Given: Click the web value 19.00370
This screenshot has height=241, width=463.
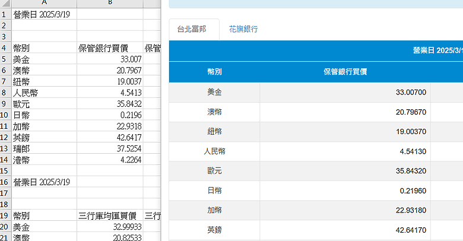Looking at the screenshot, I should pos(411,131).
